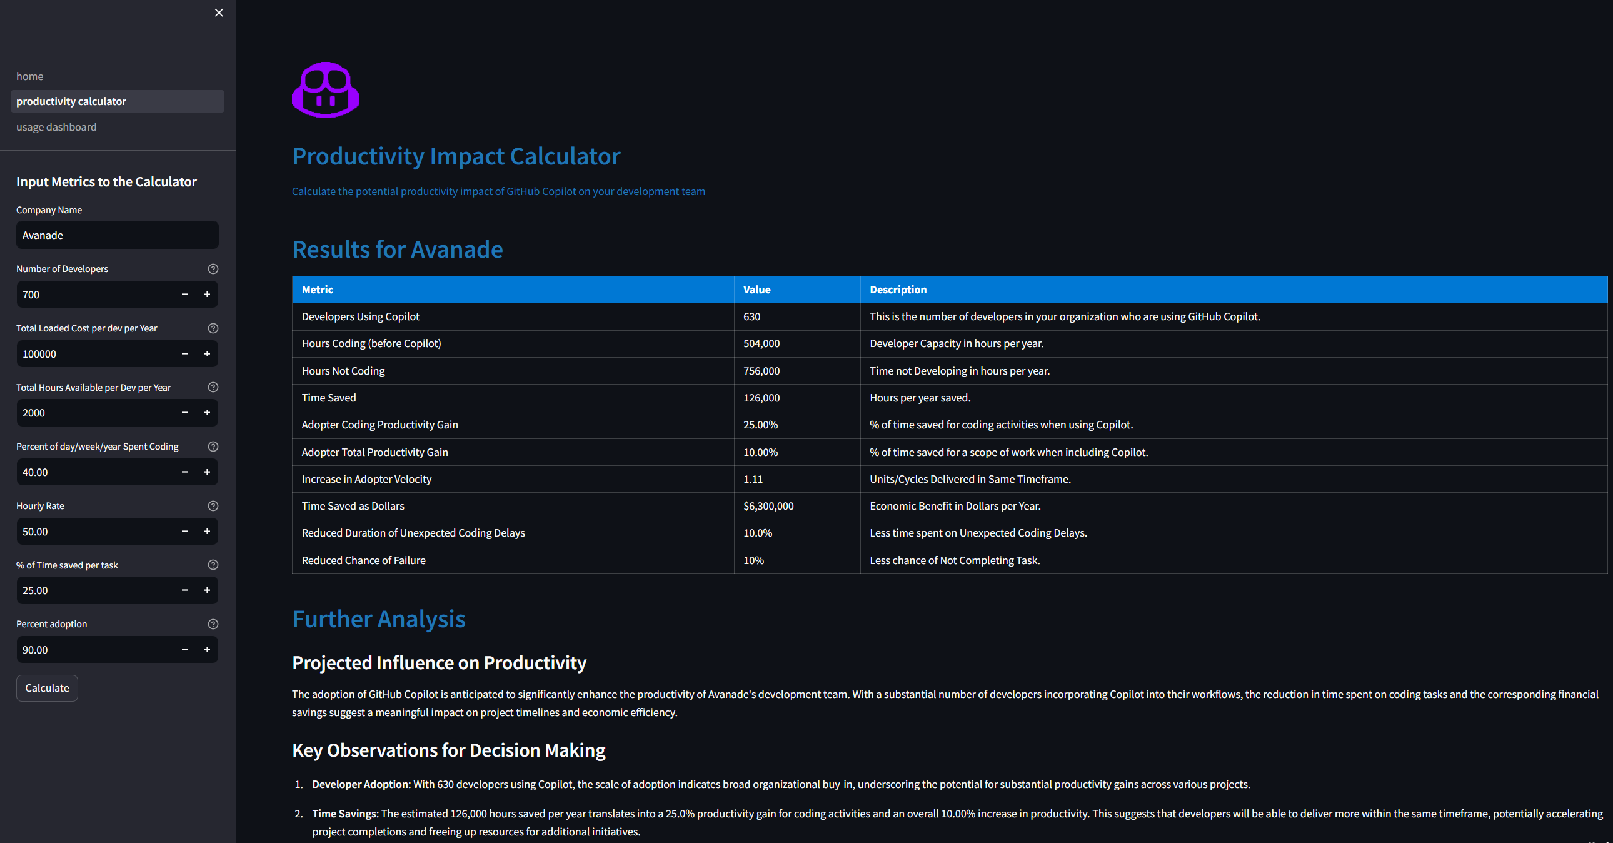Screen dimensions: 1613x843
Task: Close the sidebar with the X icon
Action: click(219, 13)
